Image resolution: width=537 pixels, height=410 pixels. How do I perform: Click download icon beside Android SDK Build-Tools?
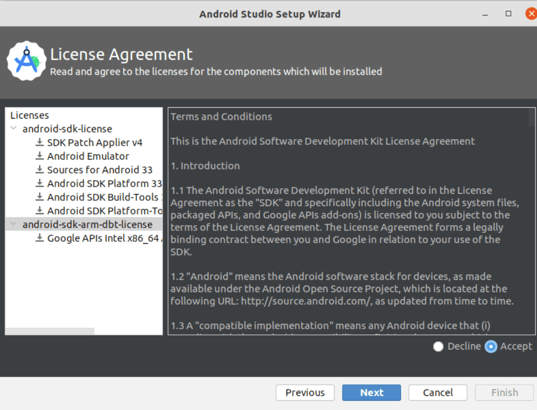coord(40,197)
